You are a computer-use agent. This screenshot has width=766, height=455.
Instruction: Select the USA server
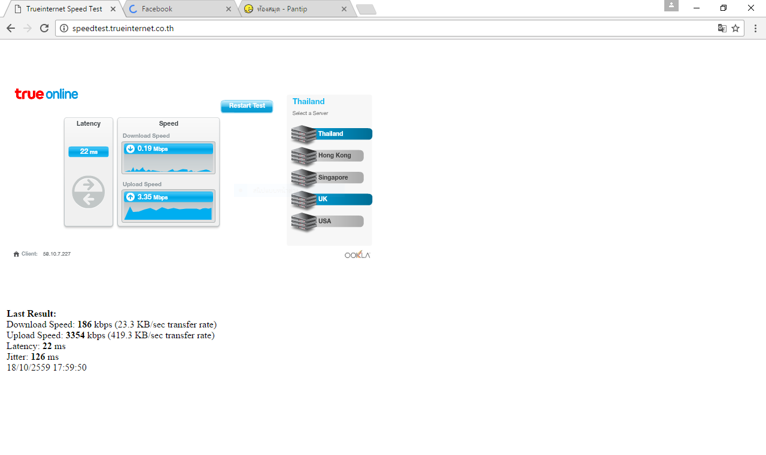tap(327, 222)
